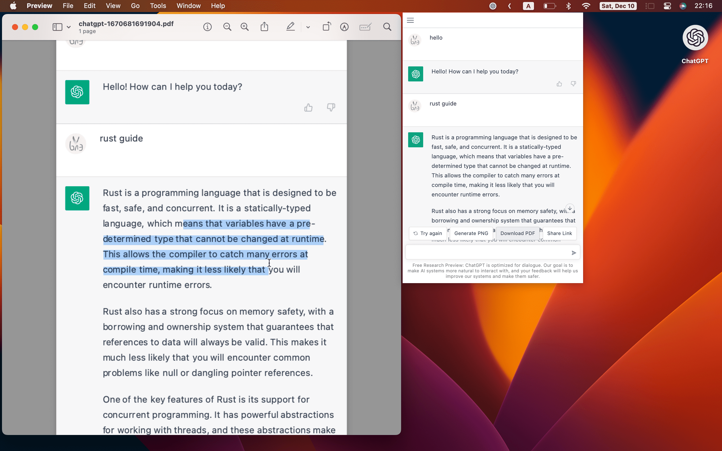Open the Inspector info icon
722x451 pixels.
[207, 27]
